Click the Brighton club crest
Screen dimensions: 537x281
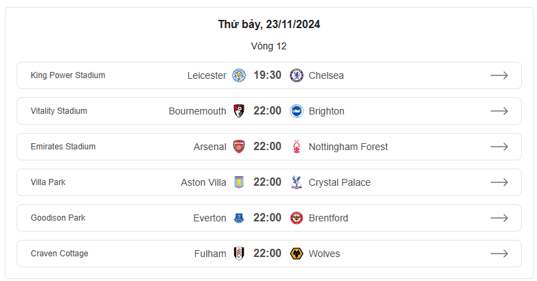click(296, 111)
